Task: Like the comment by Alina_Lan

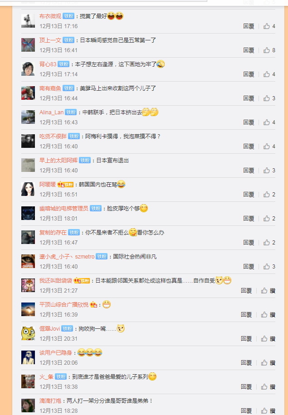Action: [x=269, y=122]
